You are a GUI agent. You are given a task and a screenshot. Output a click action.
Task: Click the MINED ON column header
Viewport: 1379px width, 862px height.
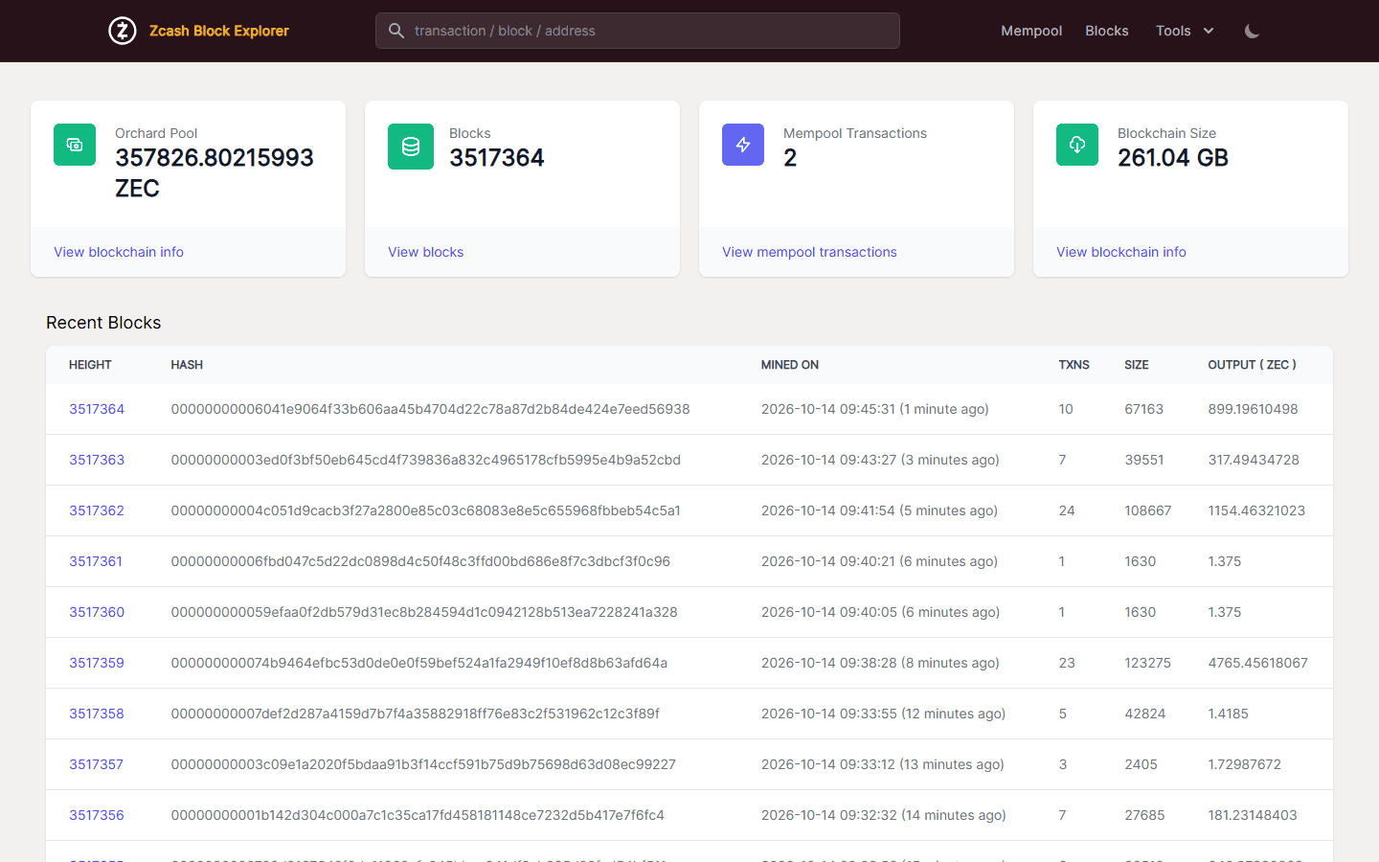790,365
